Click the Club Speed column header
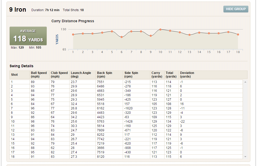 coord(59,75)
